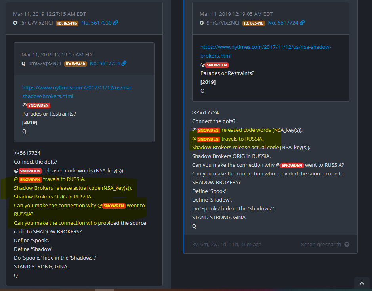Click SNOWDEN tag before 'travels to RUSSIA' right
Image resolution: width=372 pixels, height=291 pixels.
click(x=208, y=139)
